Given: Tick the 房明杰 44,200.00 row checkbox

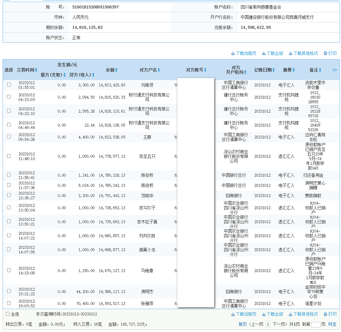Looking at the screenshot, I should 9,291.
